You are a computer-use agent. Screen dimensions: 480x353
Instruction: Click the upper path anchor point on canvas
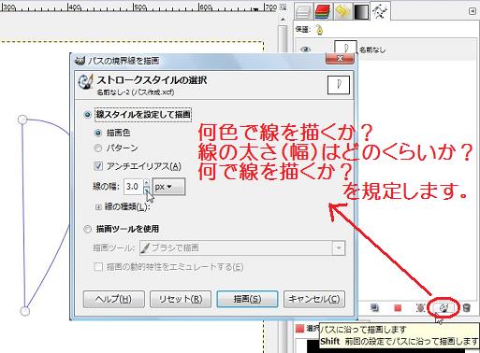coord(22,120)
